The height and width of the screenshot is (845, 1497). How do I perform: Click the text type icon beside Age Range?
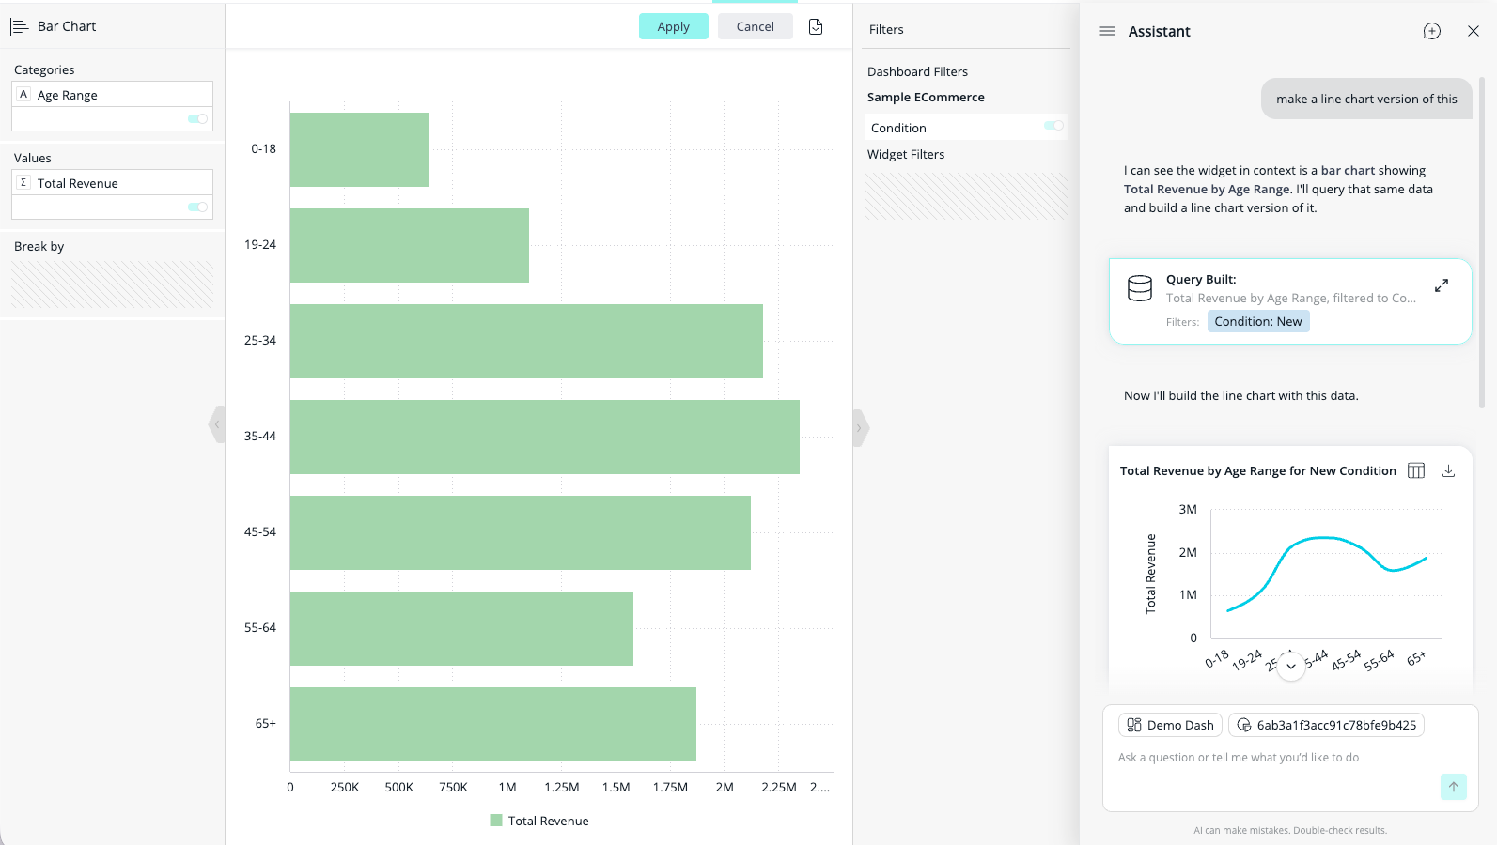click(x=23, y=94)
